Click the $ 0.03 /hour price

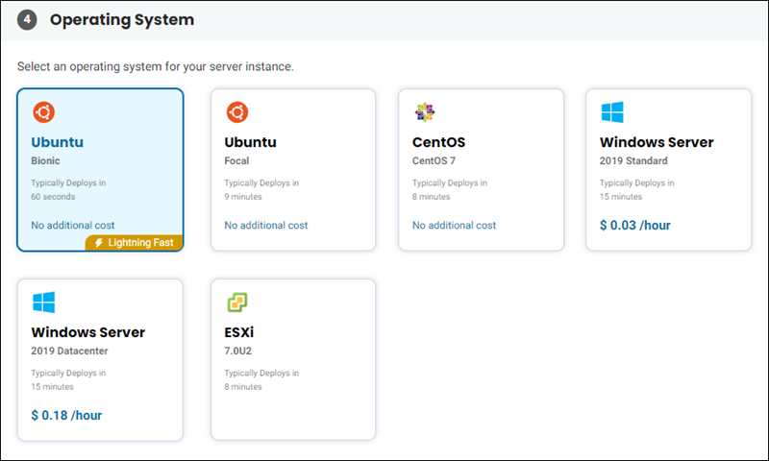[635, 226]
